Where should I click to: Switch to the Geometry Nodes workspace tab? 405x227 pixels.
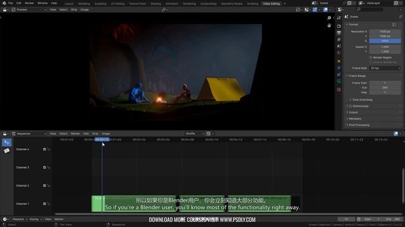[232, 4]
